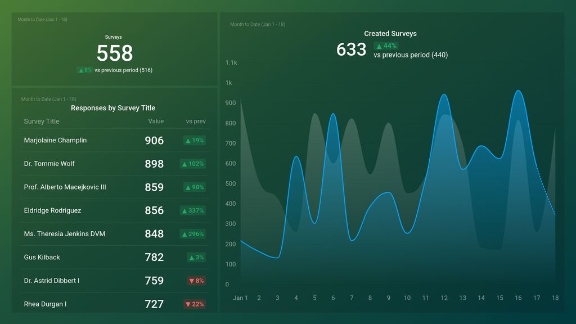This screenshot has width=576, height=324.
Task: Click the vs prev column header
Action: tap(196, 121)
